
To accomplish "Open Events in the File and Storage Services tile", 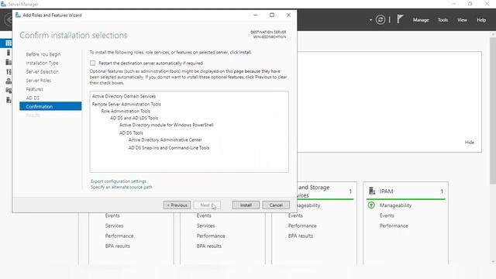I will 295,215.
